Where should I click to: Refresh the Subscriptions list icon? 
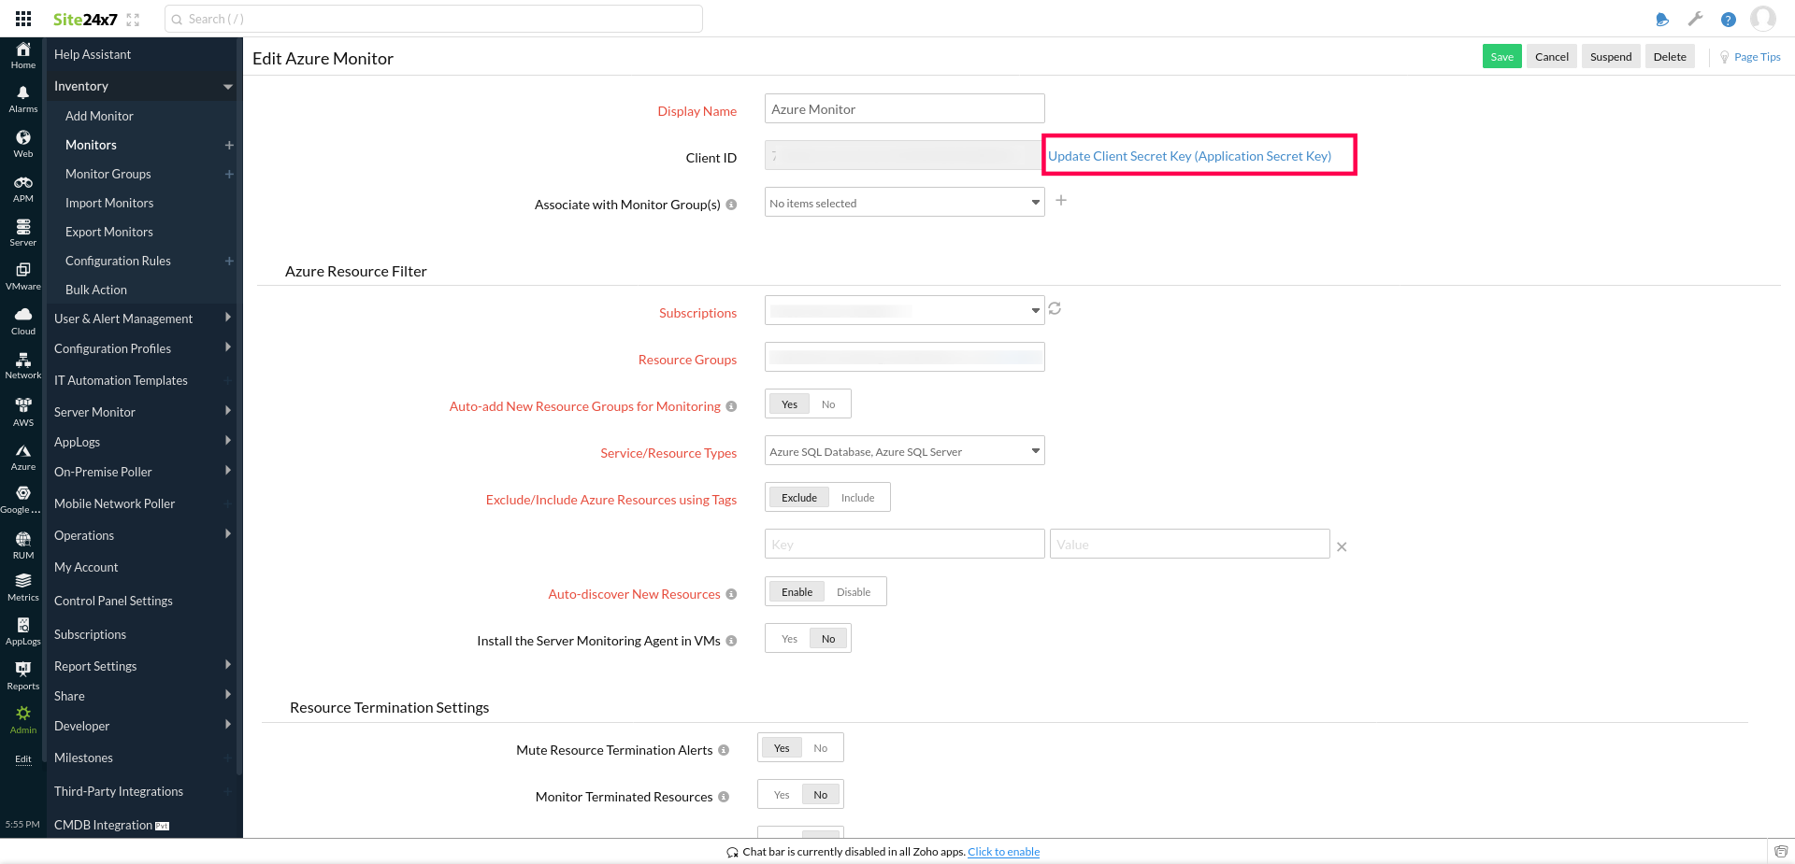(x=1055, y=308)
